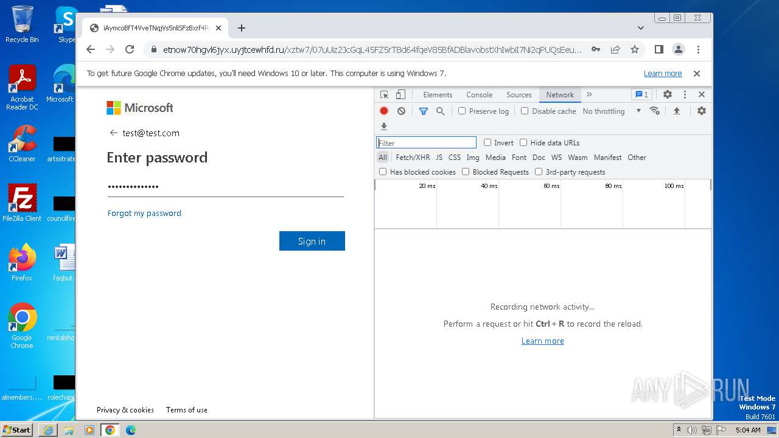Open Learn more link in Network panel

click(543, 341)
